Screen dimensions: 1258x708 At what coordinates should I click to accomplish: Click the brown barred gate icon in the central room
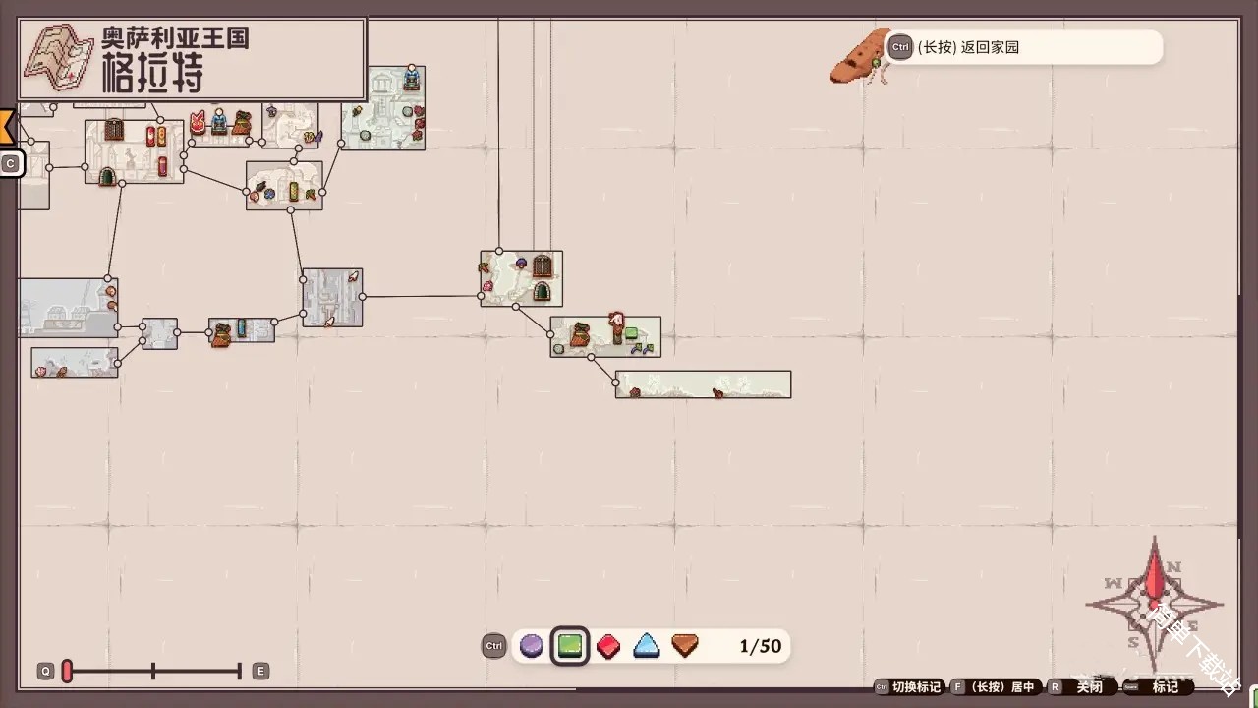543,265
